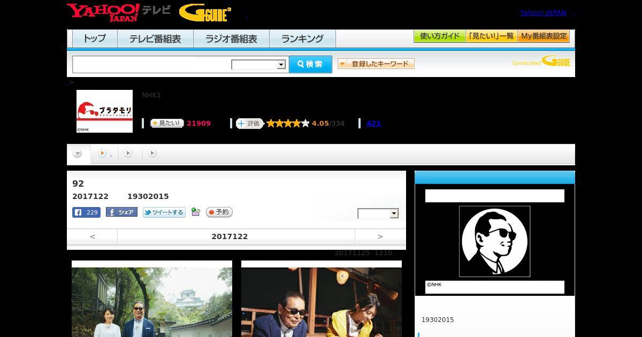Viewport: 642px width, 337px height.
Task: Click the ツイートする Twitter button
Action: (164, 212)
